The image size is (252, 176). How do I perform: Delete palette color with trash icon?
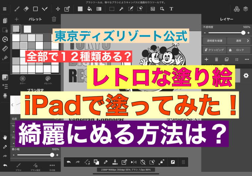click(x=54, y=19)
